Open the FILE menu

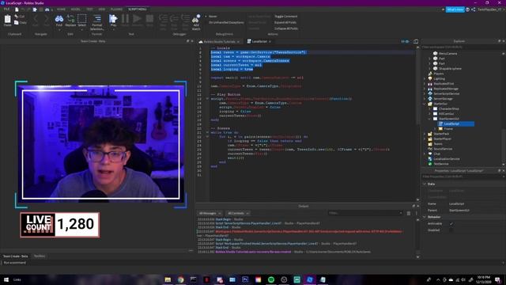7,9
